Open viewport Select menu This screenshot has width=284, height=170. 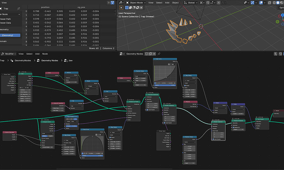click(x=159, y=2)
